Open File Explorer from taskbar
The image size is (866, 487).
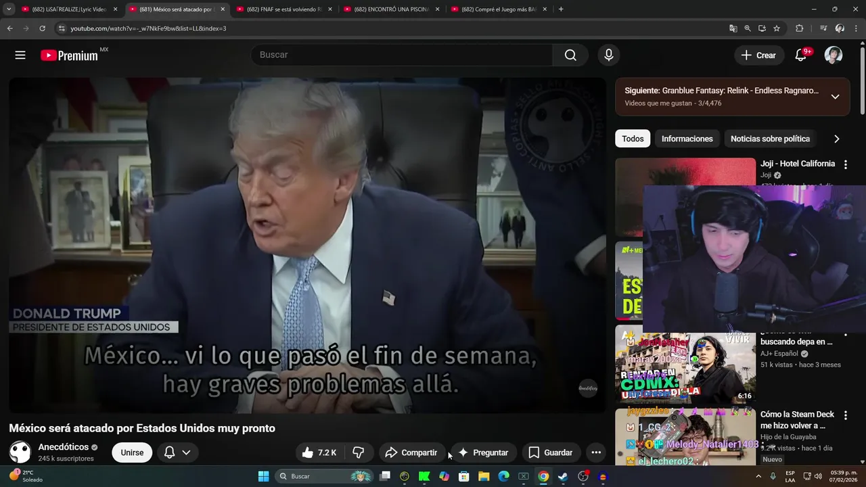point(484,476)
